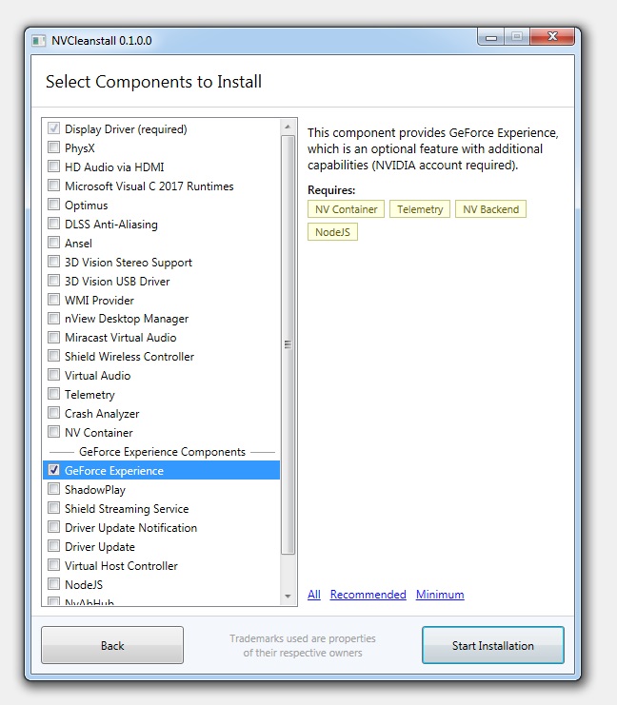Choose the Recommended preset link
This screenshot has height=705, width=617.
[368, 595]
